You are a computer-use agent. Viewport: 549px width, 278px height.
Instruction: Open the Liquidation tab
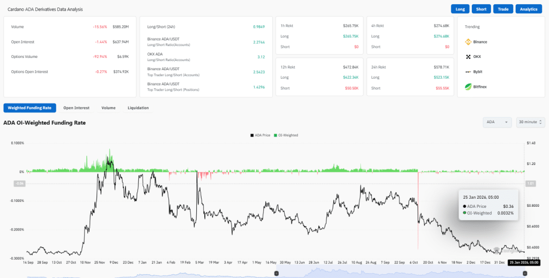(x=138, y=108)
